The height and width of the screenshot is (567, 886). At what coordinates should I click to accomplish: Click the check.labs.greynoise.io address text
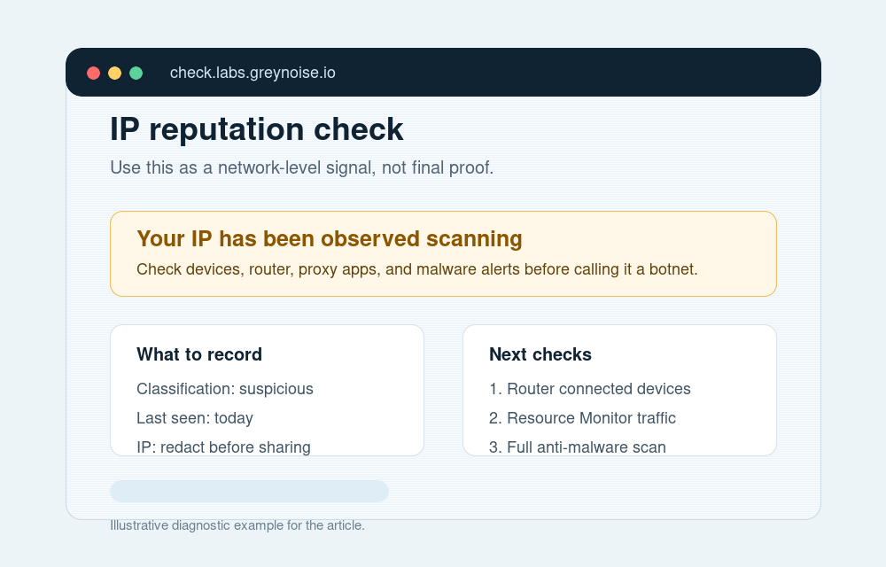(x=253, y=73)
